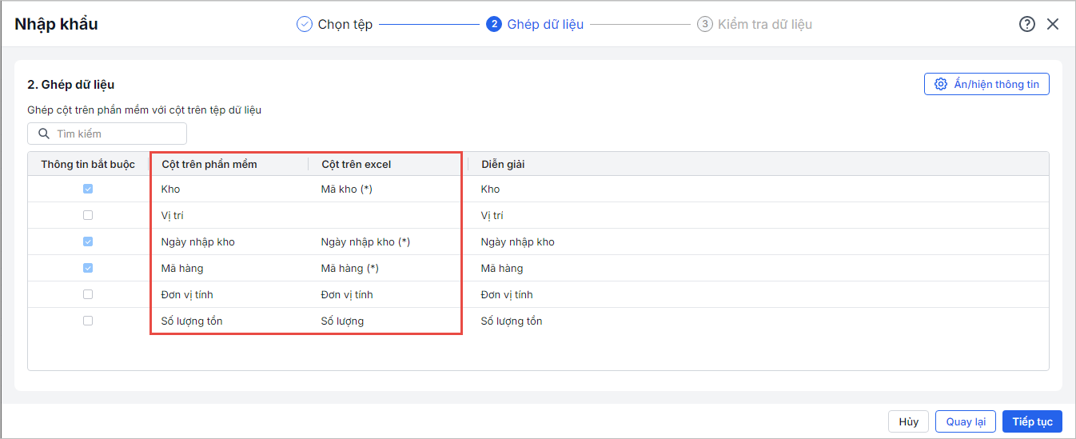The width and height of the screenshot is (1076, 439).
Task: Click the search magnifier icon
Action: click(44, 134)
